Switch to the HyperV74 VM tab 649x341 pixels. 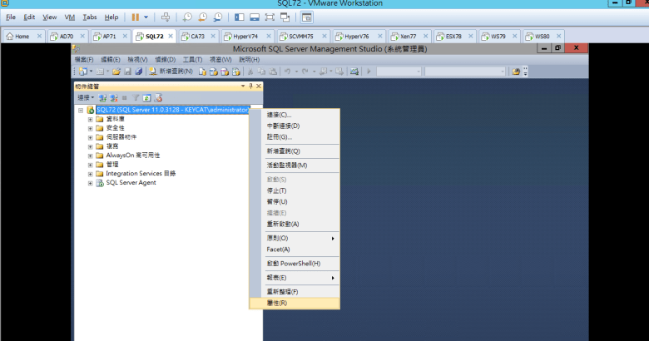pos(241,37)
